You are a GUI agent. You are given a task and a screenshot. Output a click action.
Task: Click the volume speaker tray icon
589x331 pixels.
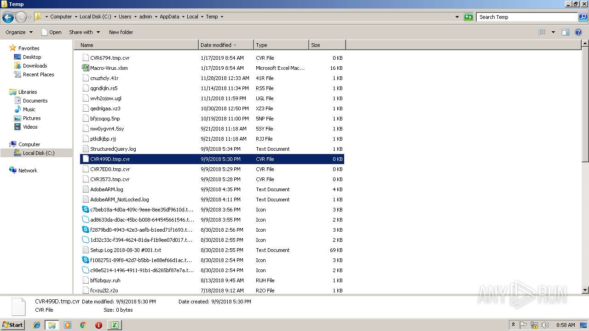[x=545, y=325]
